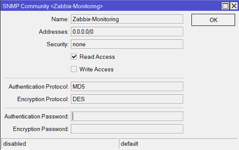Screen dimensions: 239x150
Task: Click the disabled status bar cell
Action: (x=59, y=144)
